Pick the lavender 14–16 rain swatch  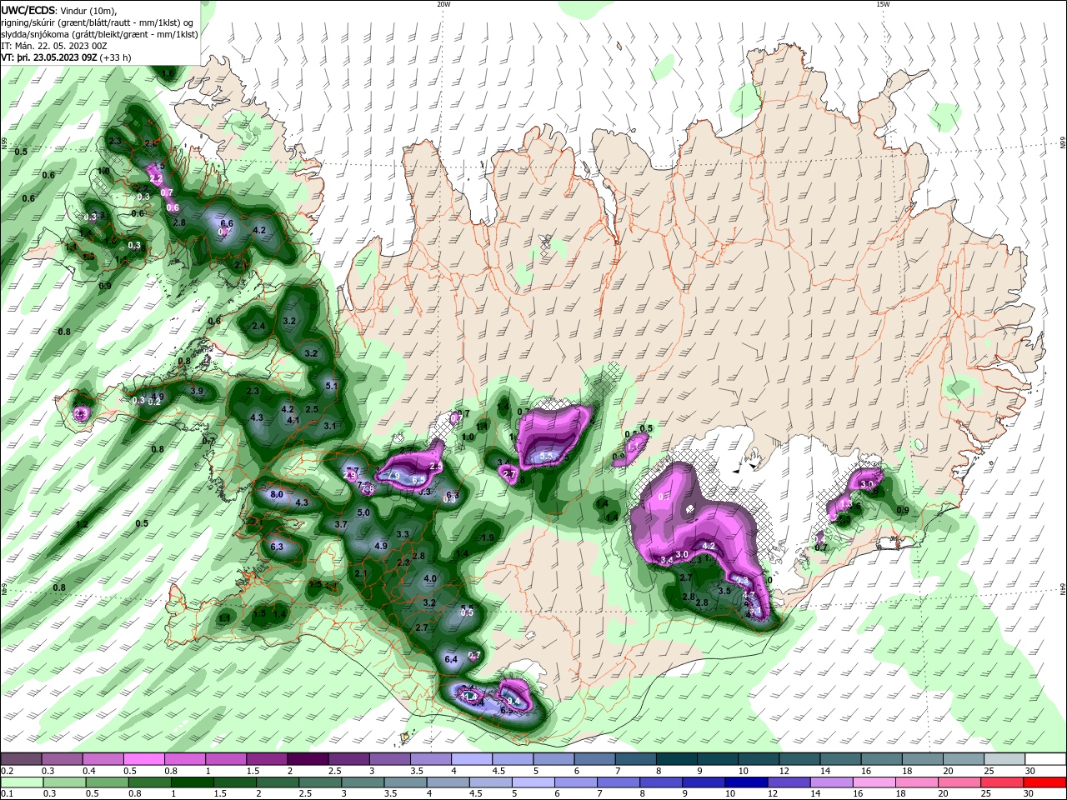[831, 782]
